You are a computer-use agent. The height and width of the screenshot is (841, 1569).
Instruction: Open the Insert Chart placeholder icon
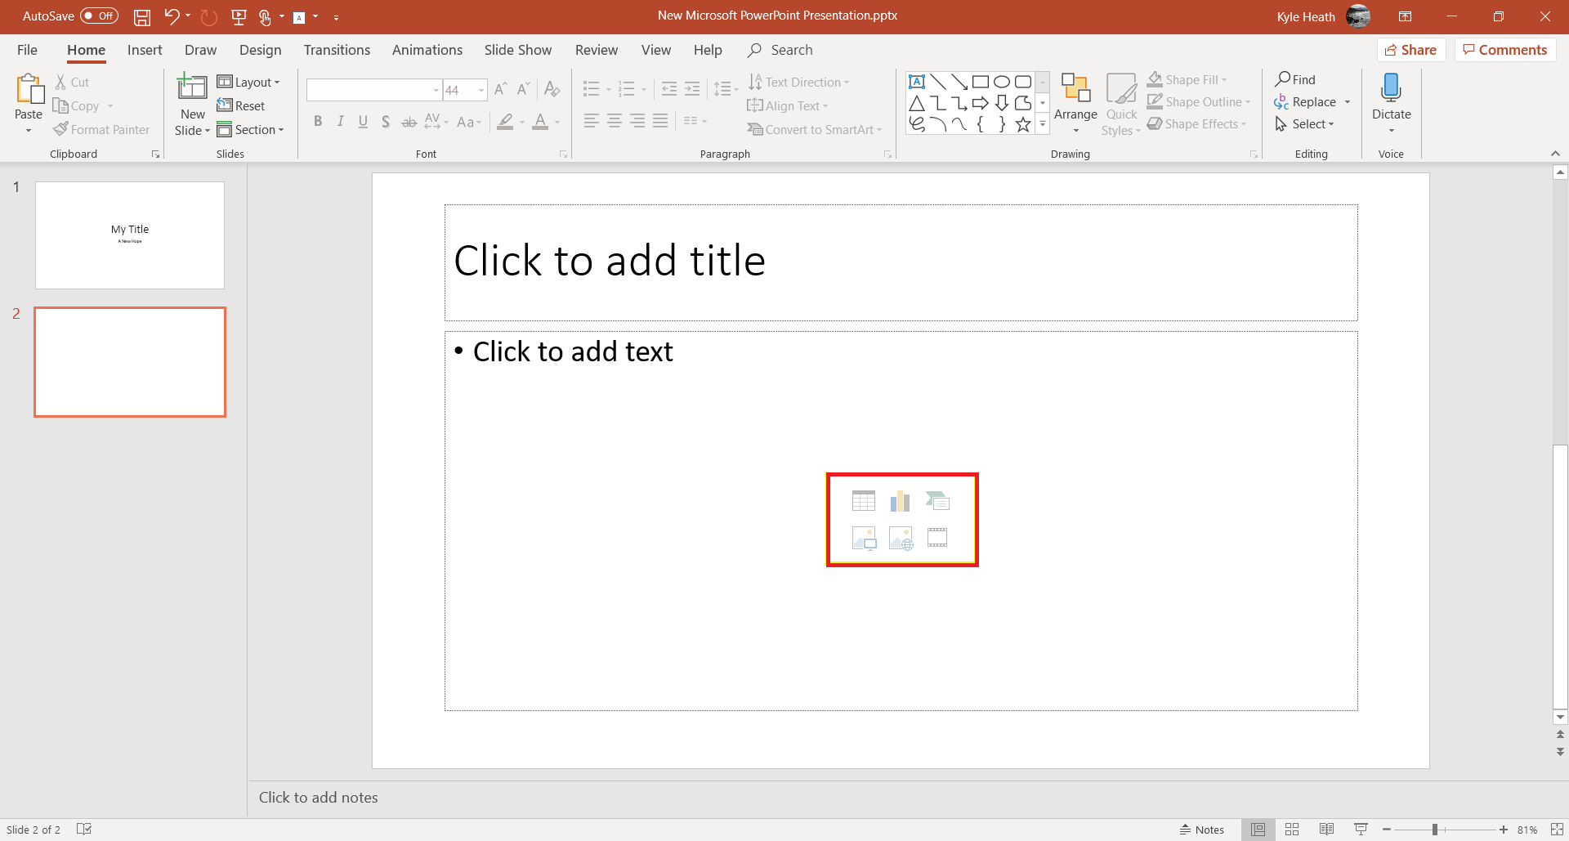click(x=900, y=499)
